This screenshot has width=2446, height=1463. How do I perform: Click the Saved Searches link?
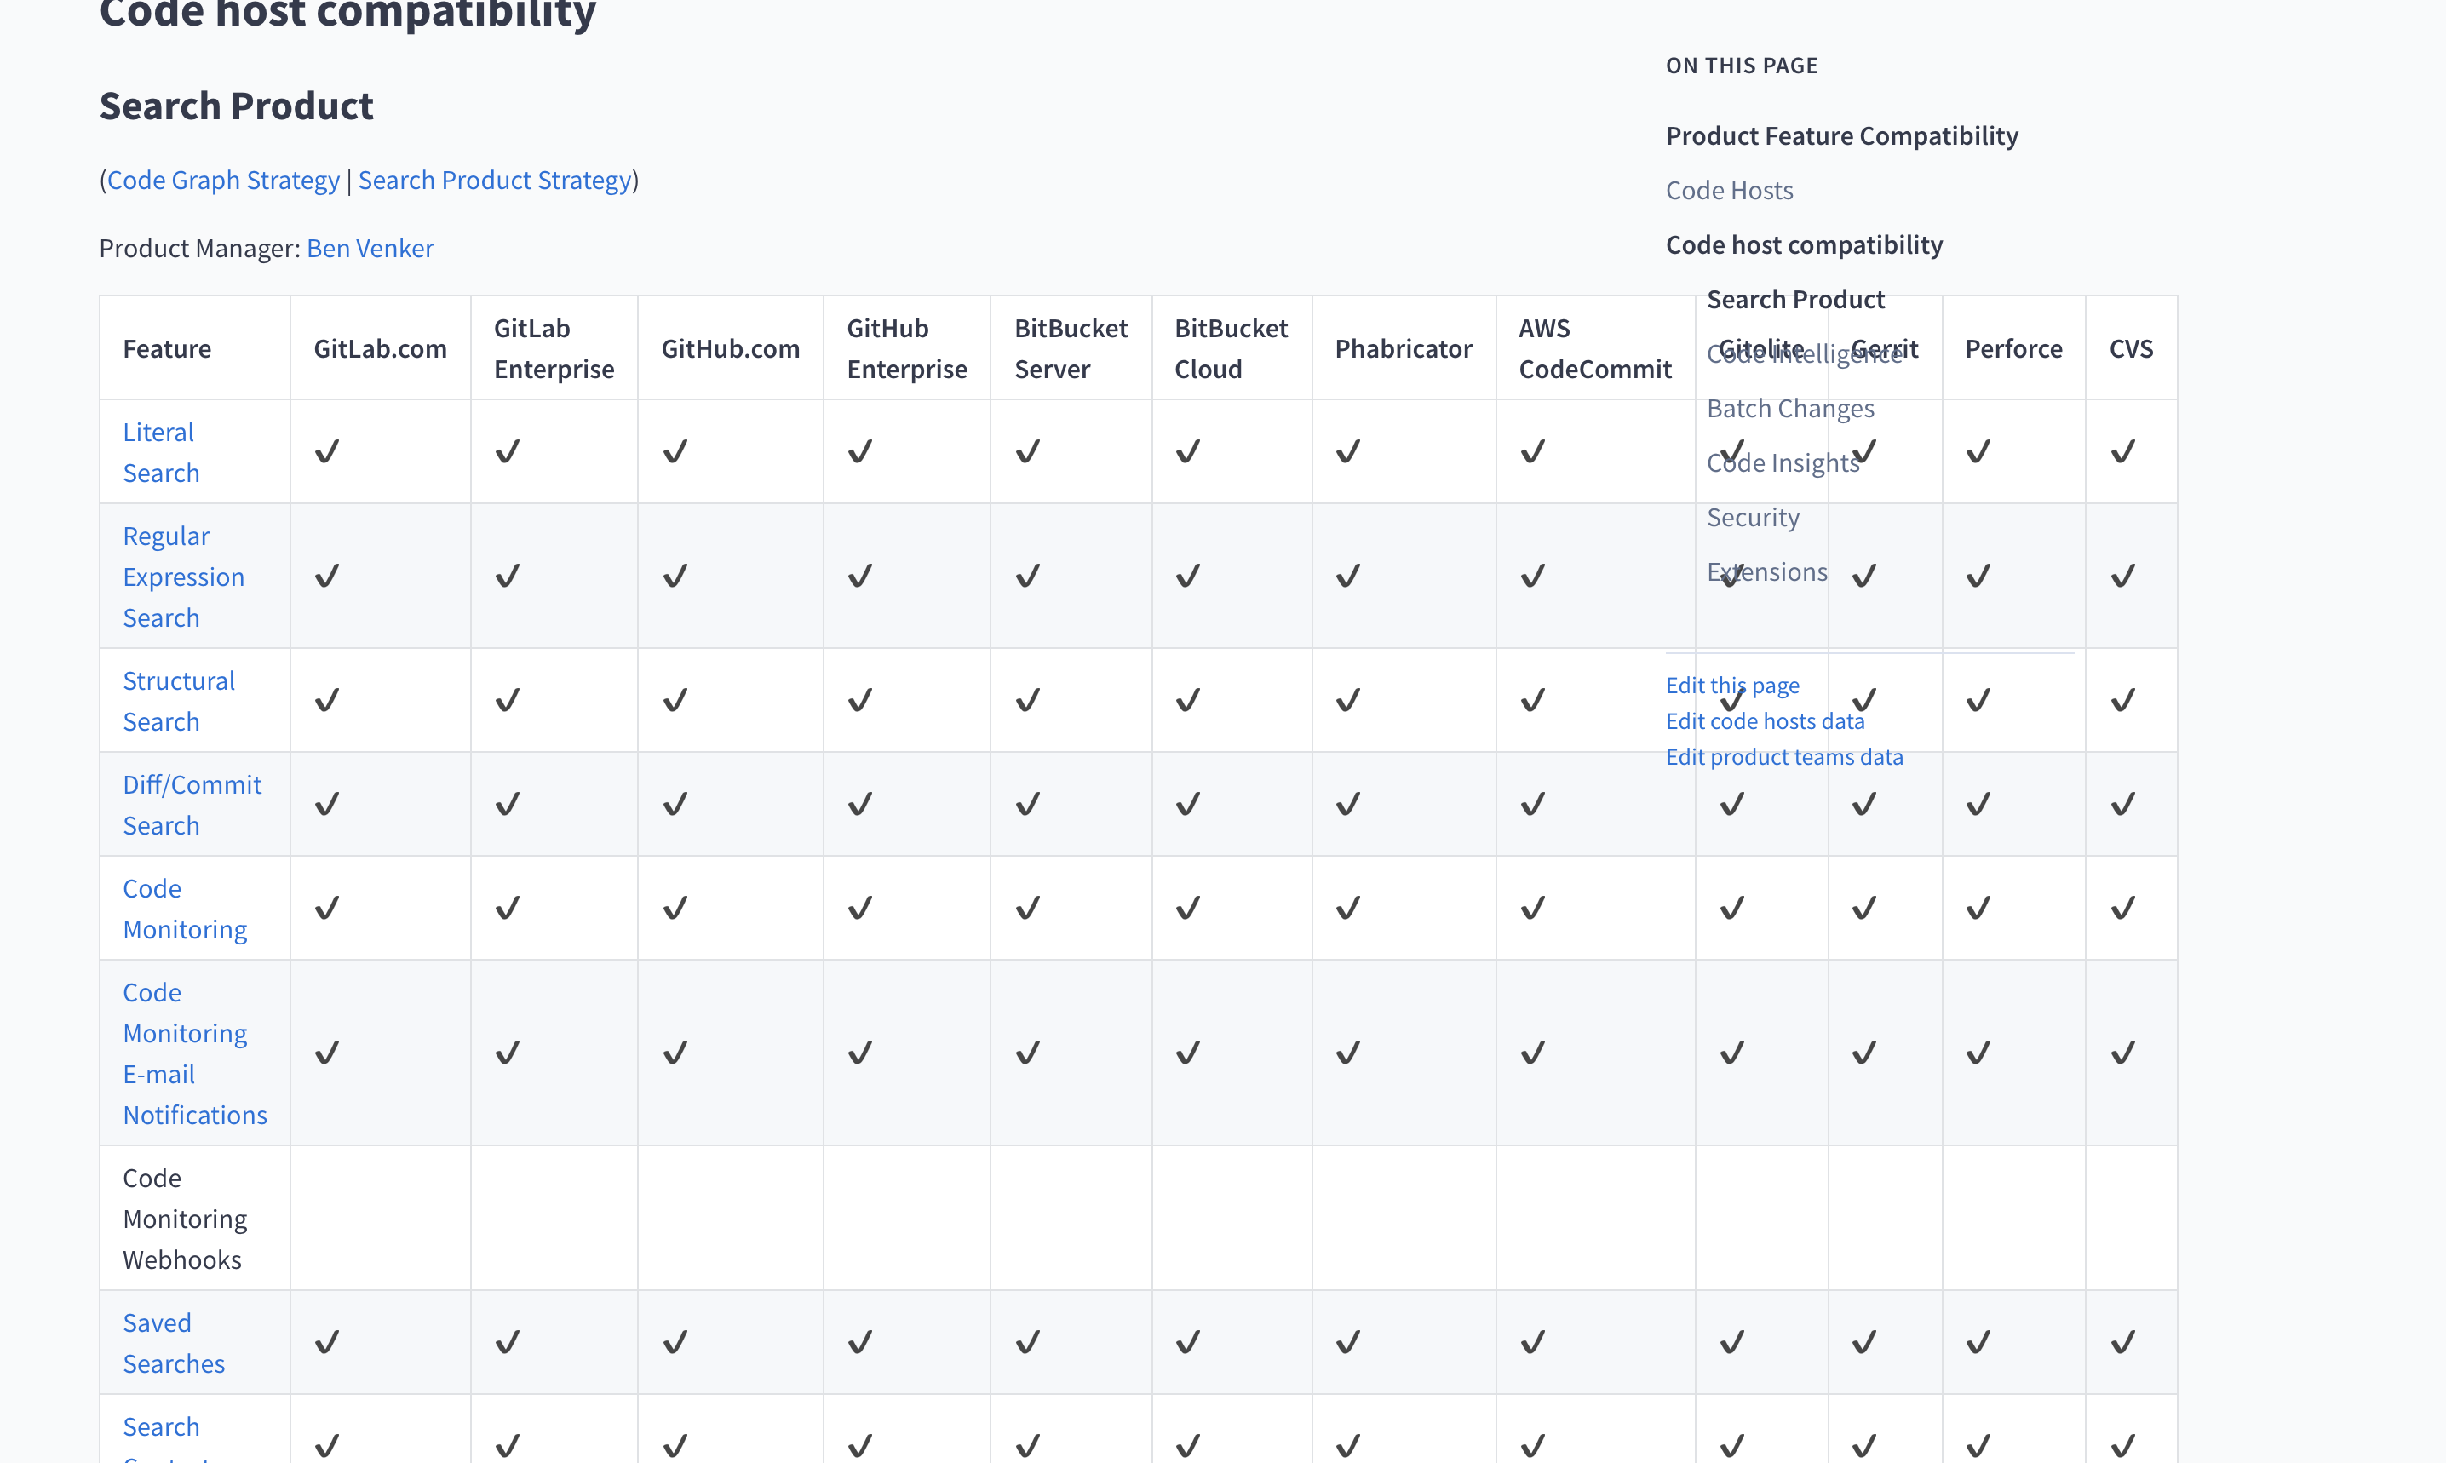click(174, 1342)
